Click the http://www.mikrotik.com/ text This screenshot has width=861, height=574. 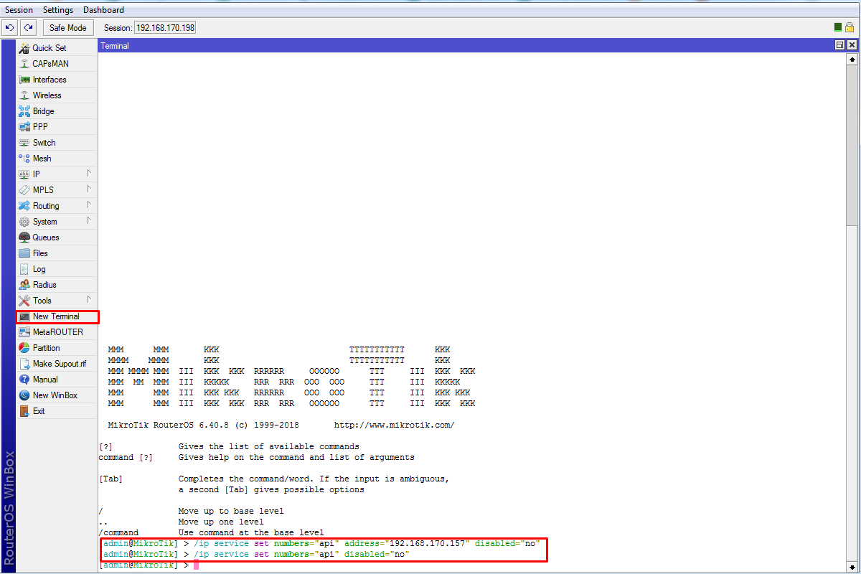tap(394, 425)
